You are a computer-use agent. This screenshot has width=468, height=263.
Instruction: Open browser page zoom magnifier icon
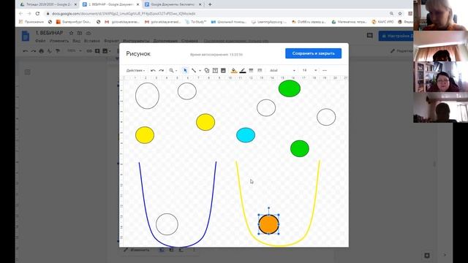click(x=391, y=13)
